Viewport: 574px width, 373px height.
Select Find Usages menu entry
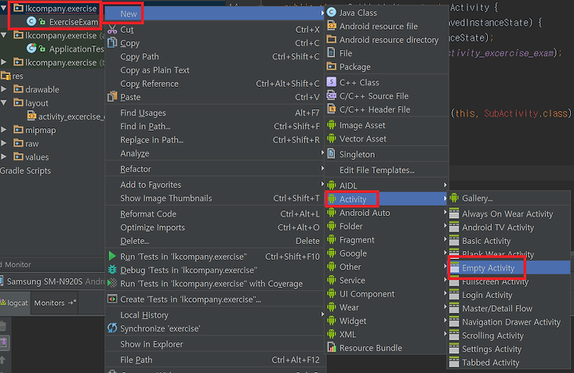(x=215, y=112)
